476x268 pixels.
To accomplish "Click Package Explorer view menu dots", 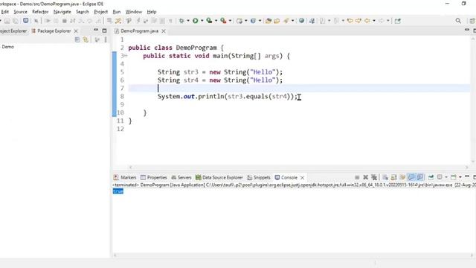I will tap(106, 39).
